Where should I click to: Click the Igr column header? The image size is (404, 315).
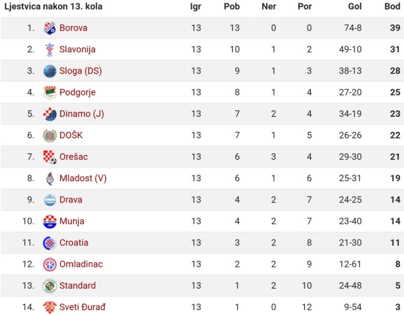196,6
